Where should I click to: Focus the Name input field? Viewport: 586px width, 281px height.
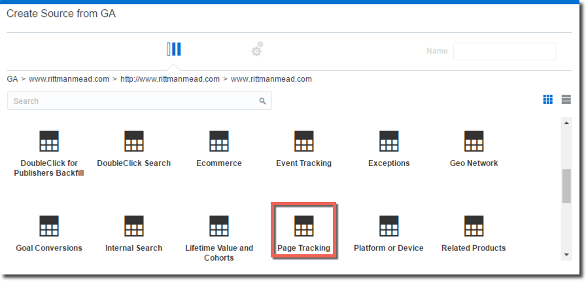tap(504, 51)
